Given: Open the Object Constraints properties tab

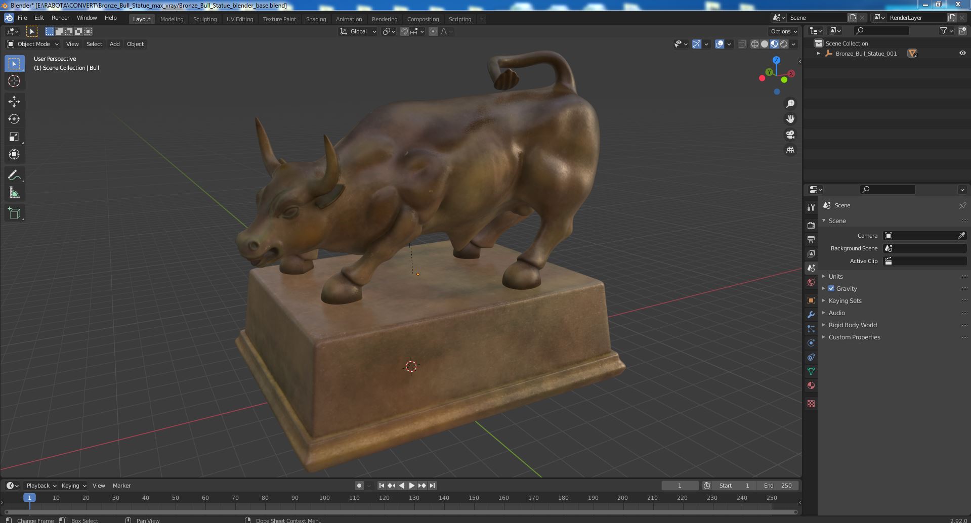Looking at the screenshot, I should click(811, 357).
